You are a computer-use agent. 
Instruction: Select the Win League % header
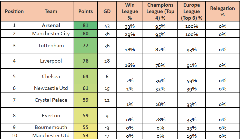click(x=130, y=11)
